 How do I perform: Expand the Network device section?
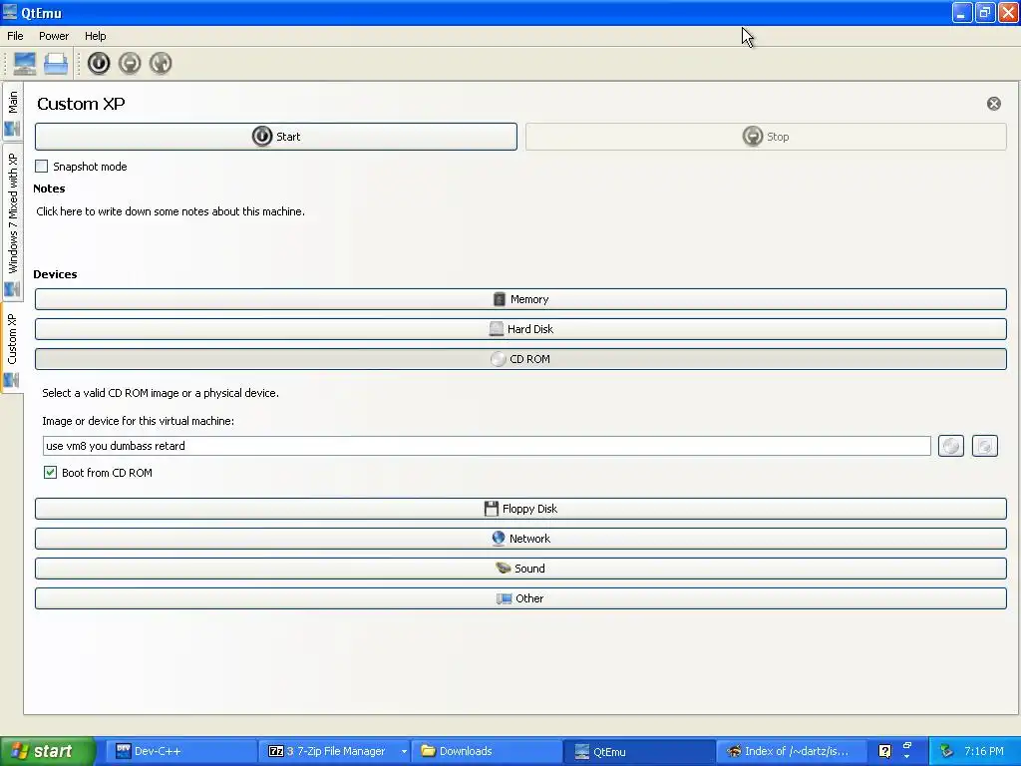tap(520, 539)
